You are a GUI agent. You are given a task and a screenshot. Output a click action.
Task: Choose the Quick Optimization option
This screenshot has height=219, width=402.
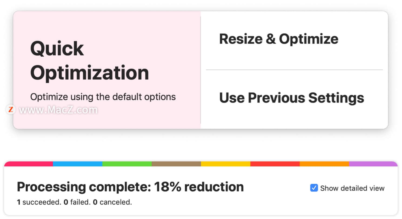click(x=107, y=70)
